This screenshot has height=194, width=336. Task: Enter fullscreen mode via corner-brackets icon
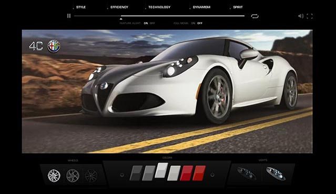click(x=310, y=16)
